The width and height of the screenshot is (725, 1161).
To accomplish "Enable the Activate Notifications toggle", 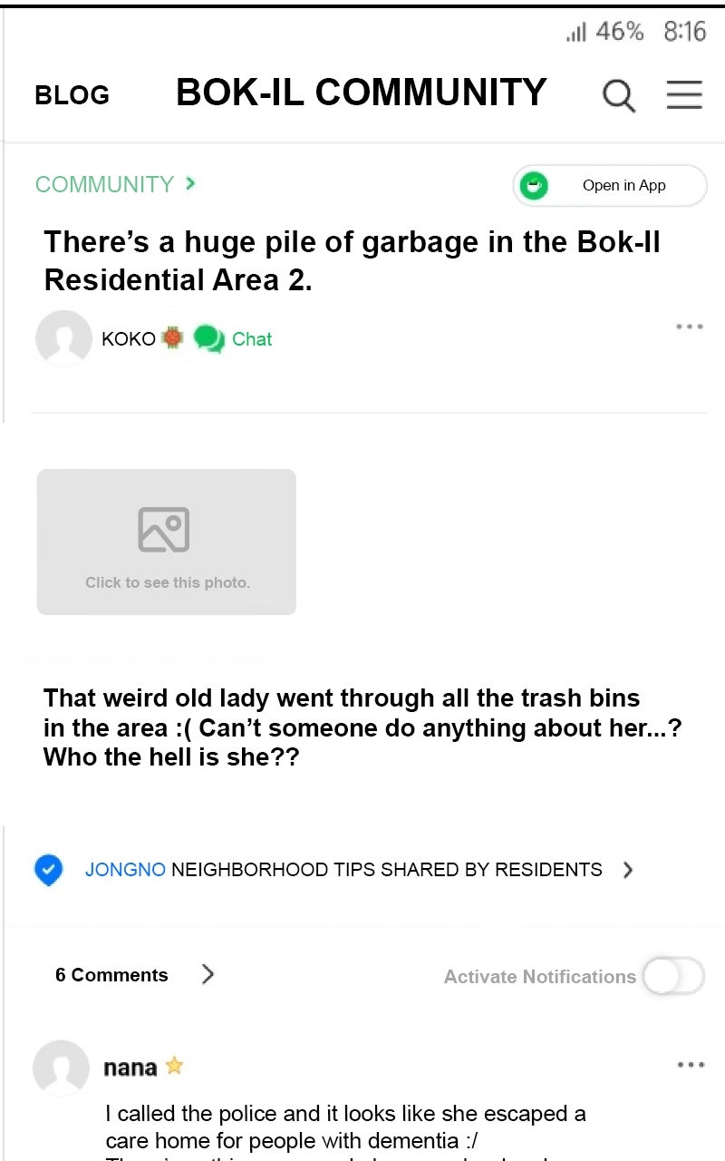I will 673,976.
